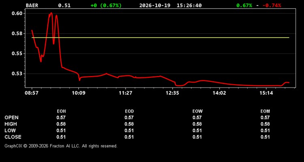Screen dimensions: 304x162
Task: Click the EOW close value 0.51
Action: [x=197, y=137]
